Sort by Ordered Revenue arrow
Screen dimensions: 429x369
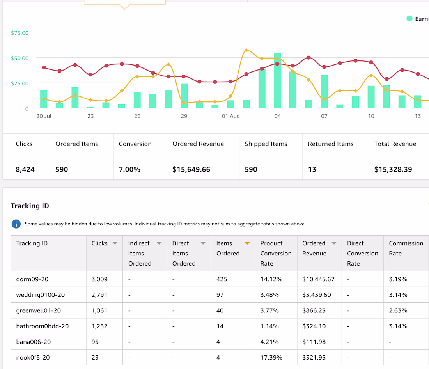tap(334, 243)
